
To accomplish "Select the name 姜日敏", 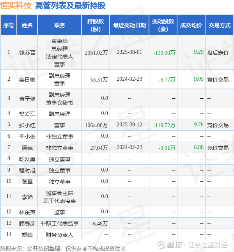I will 27,80.
